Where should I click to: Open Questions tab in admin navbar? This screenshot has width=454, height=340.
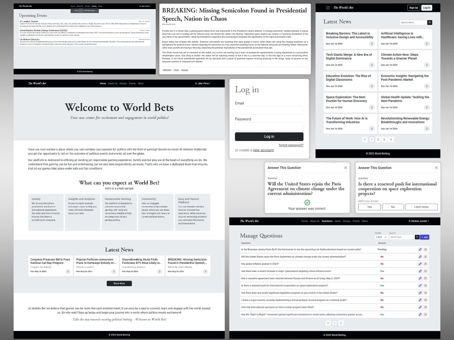pos(327,221)
